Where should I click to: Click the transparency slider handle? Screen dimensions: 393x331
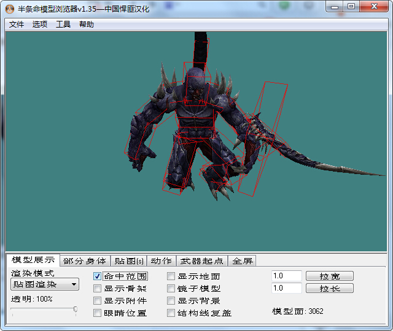pyautogui.click(x=76, y=309)
